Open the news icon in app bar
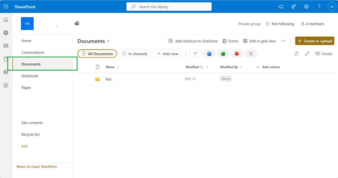The width and height of the screenshot is (338, 178). (x=6, y=46)
